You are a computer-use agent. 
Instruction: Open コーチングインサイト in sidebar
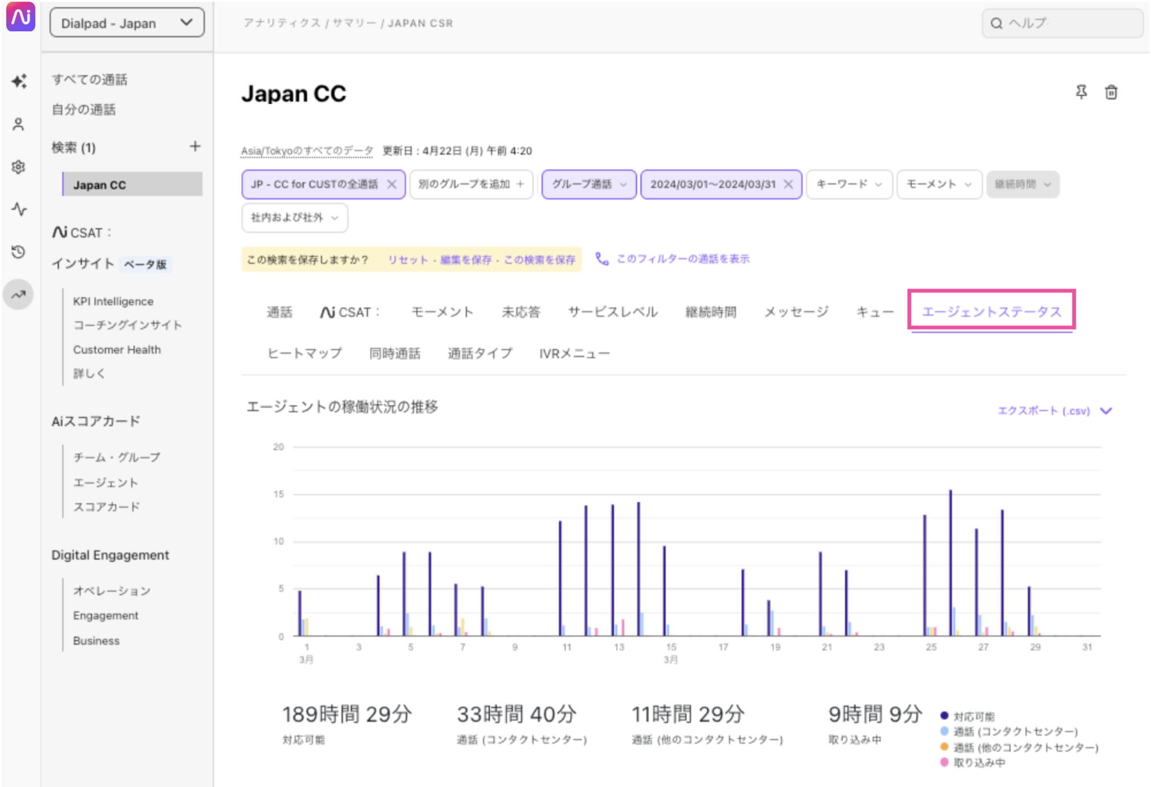(128, 325)
